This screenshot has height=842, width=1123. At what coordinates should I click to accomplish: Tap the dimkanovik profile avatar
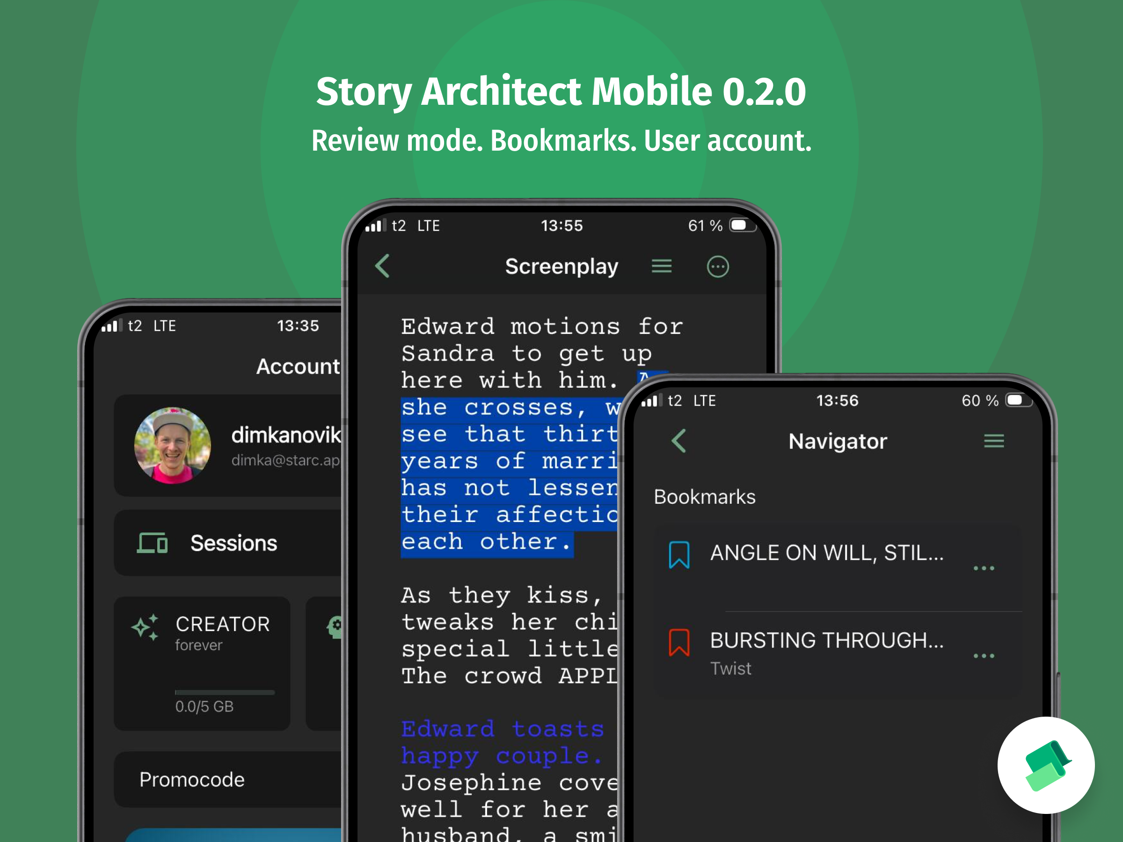point(173,445)
